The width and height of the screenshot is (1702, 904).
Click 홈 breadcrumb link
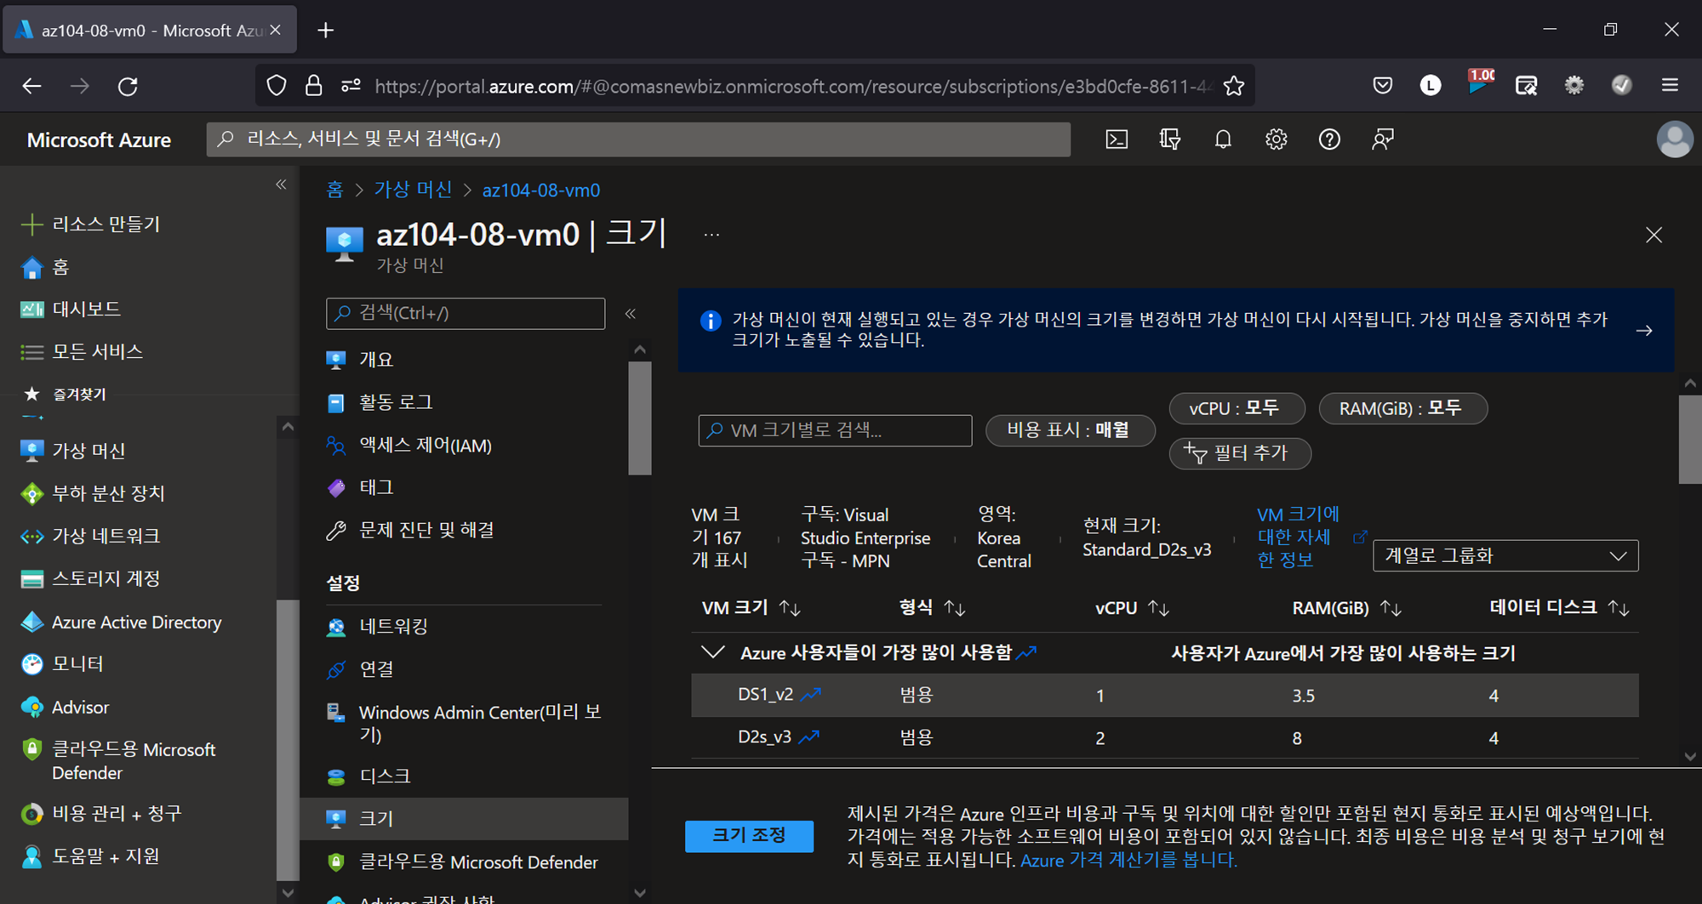click(x=334, y=190)
